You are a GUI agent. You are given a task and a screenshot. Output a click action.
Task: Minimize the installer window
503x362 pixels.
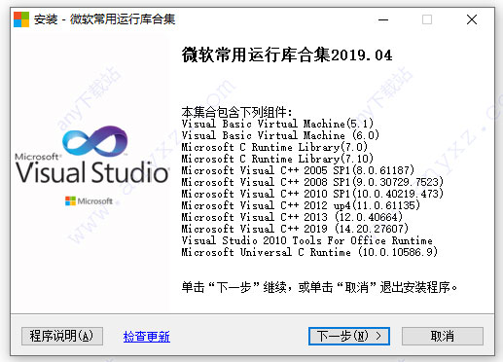(x=383, y=19)
